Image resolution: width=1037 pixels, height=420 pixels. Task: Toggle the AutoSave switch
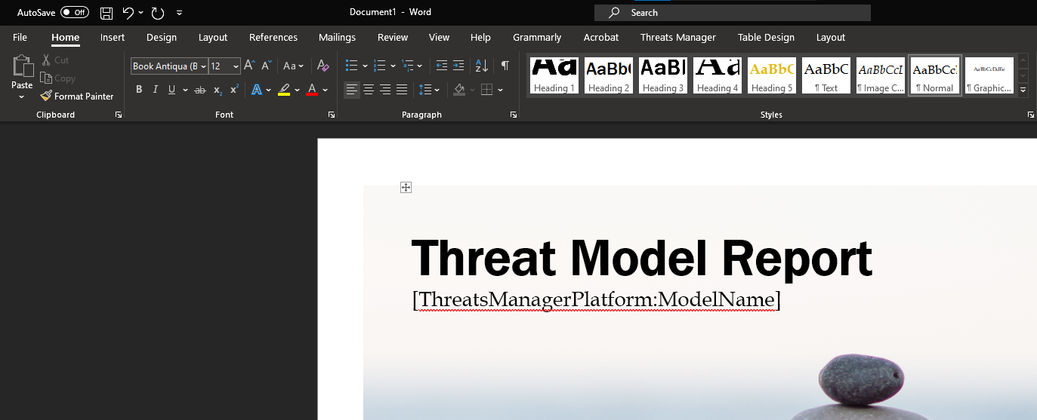(74, 13)
